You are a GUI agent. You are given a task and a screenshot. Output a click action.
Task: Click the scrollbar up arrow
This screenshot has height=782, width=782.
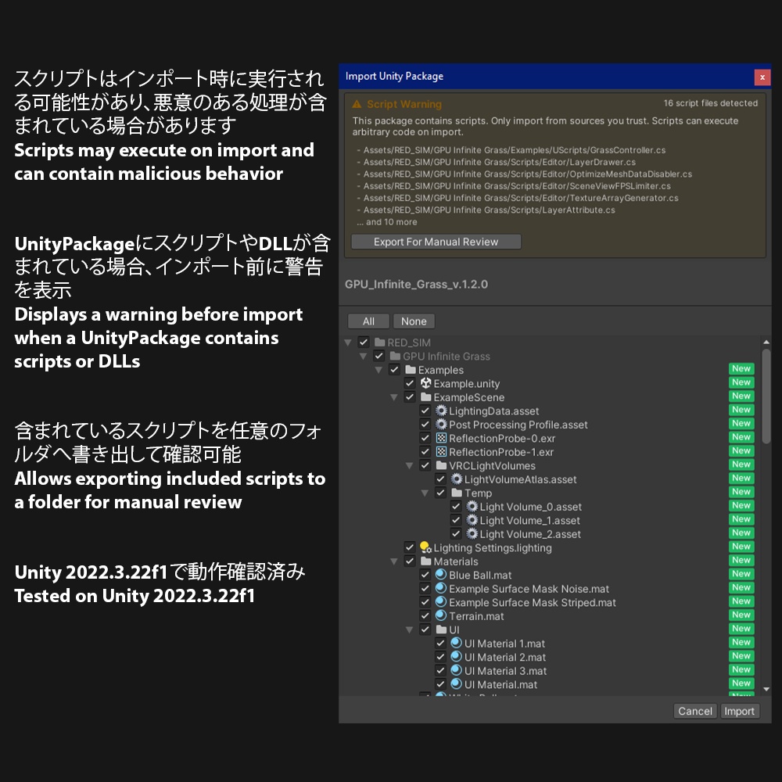point(766,343)
